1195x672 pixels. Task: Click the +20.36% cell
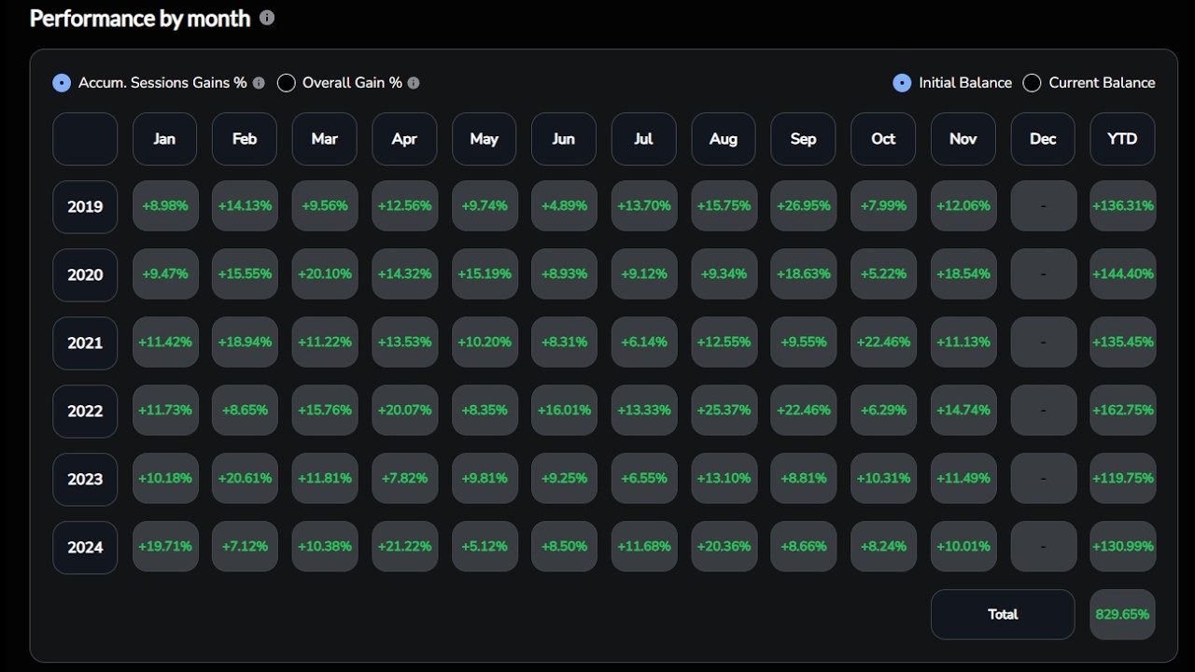724,547
